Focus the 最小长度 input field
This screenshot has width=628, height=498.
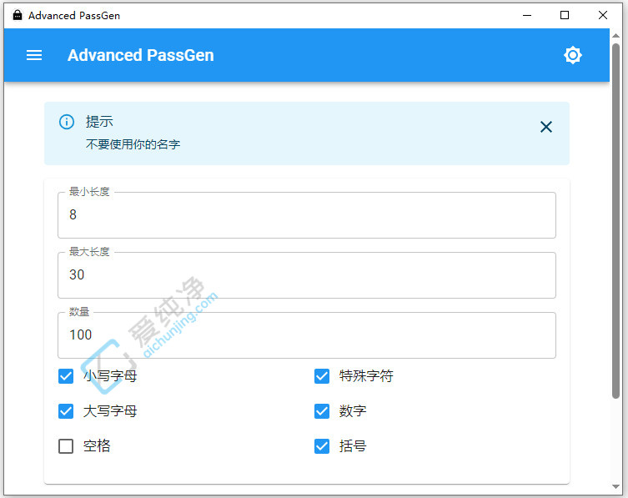(x=307, y=215)
